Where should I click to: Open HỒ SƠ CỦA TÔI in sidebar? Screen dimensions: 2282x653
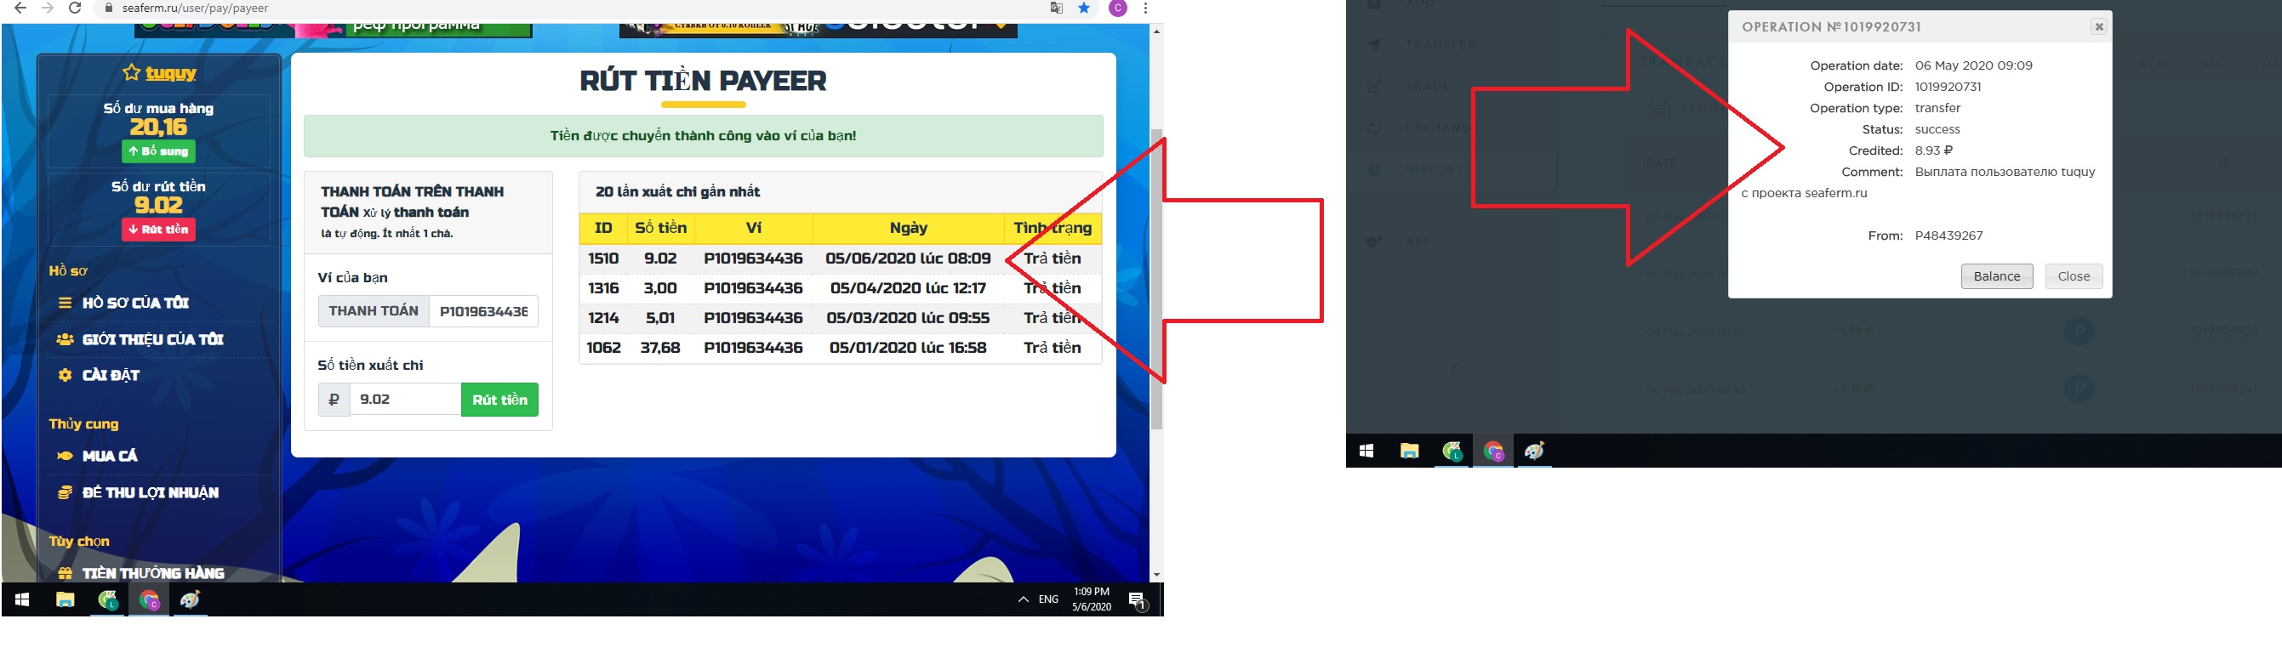(x=135, y=303)
